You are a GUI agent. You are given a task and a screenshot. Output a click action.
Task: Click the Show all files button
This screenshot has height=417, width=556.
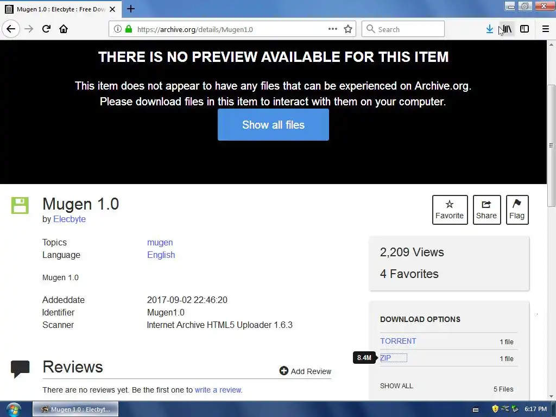tap(274, 125)
